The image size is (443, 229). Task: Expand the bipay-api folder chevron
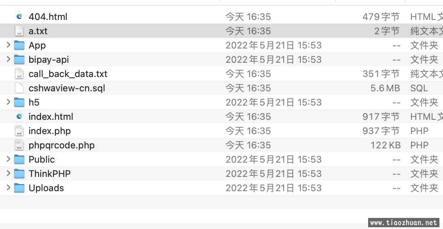click(8, 59)
